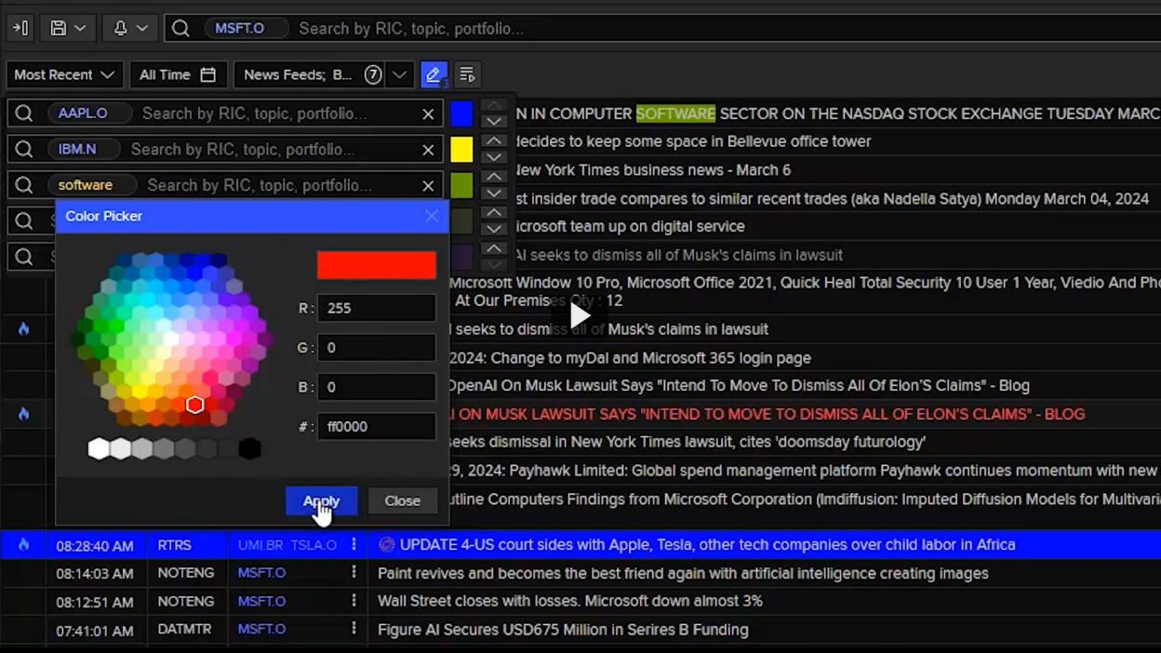Image resolution: width=1161 pixels, height=653 pixels.
Task: Move the IBM.N highlight row up
Action: [x=494, y=140]
